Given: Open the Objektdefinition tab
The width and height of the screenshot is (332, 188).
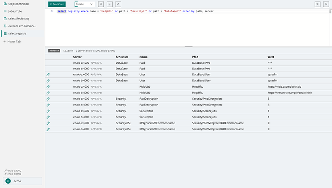Looking at the screenshot, I should 22,4.
